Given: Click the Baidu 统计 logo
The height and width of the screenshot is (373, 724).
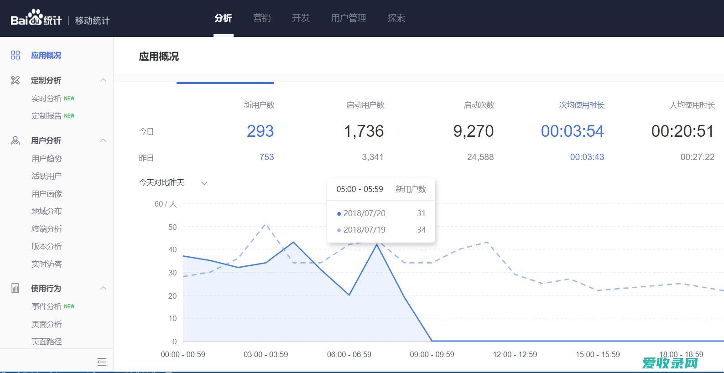Looking at the screenshot, I should point(36,19).
